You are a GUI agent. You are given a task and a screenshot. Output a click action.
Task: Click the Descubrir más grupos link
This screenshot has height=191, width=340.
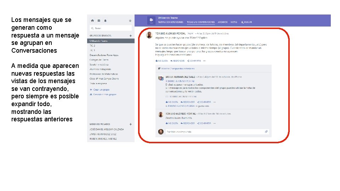pyautogui.click(x=103, y=95)
